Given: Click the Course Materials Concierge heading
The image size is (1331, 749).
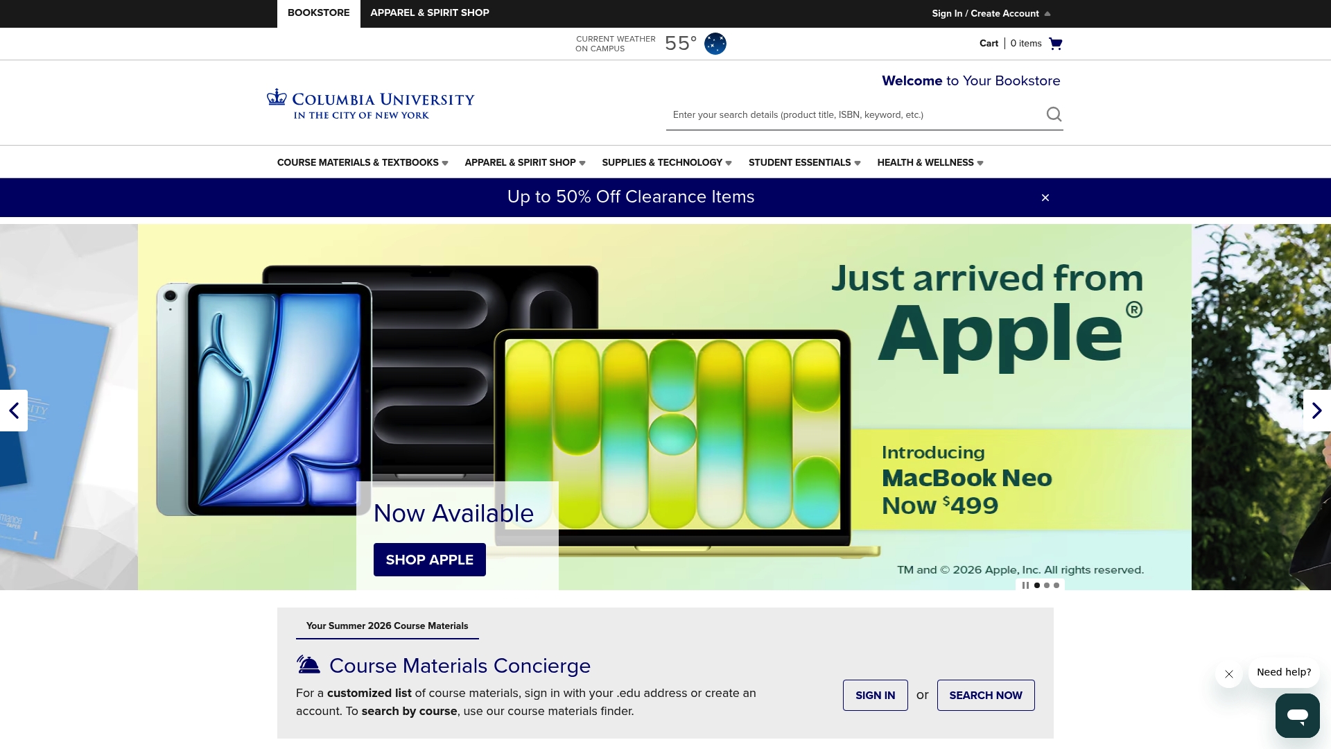Looking at the screenshot, I should pyautogui.click(x=460, y=666).
